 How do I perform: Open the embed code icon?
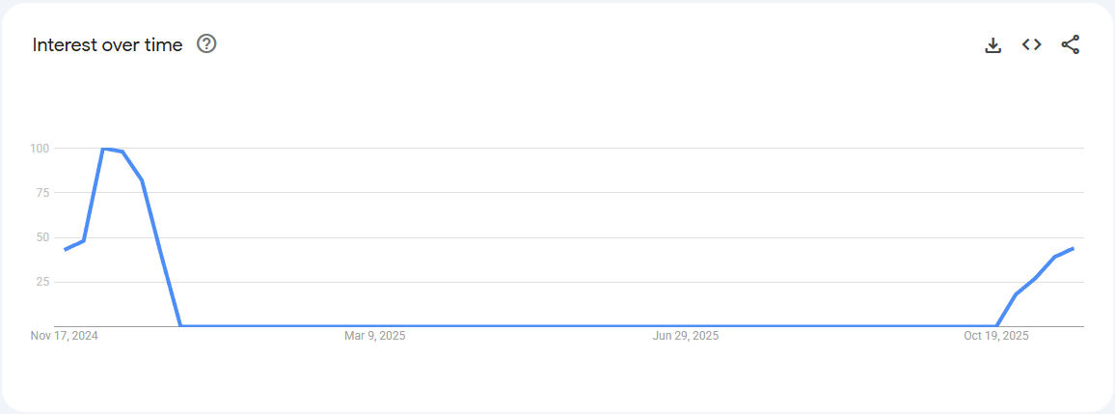(x=1031, y=44)
